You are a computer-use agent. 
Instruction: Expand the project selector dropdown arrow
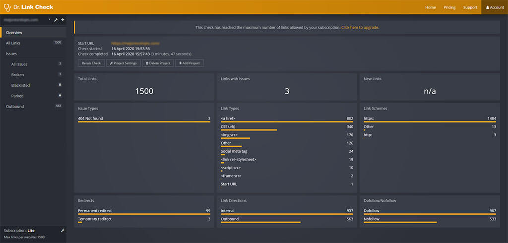[x=50, y=19]
